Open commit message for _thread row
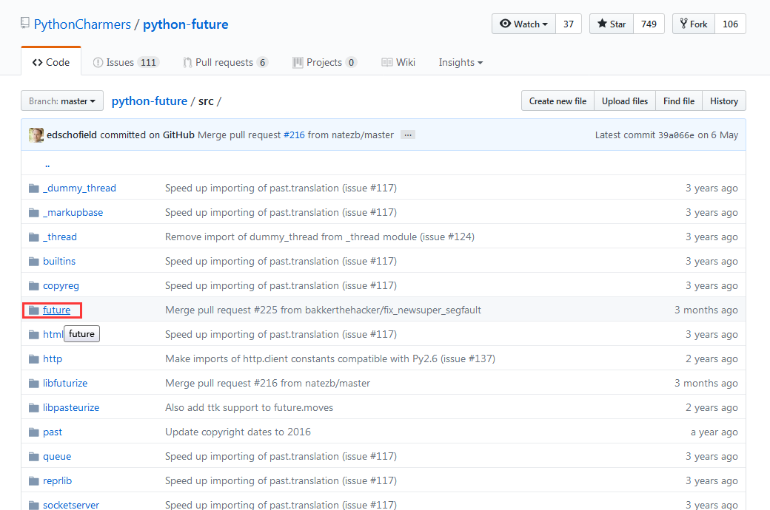770x510 pixels. (x=320, y=237)
